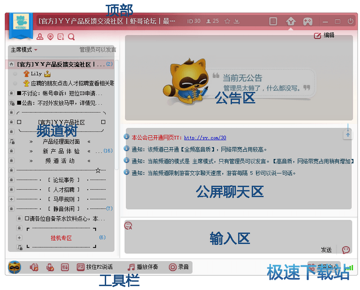Open the [ 人才招聘 ] channel

(63, 190)
